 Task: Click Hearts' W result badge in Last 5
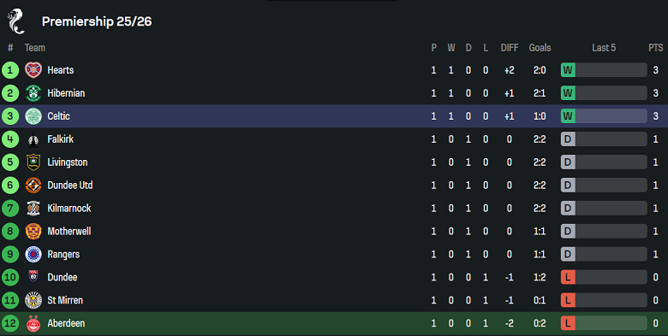click(568, 70)
